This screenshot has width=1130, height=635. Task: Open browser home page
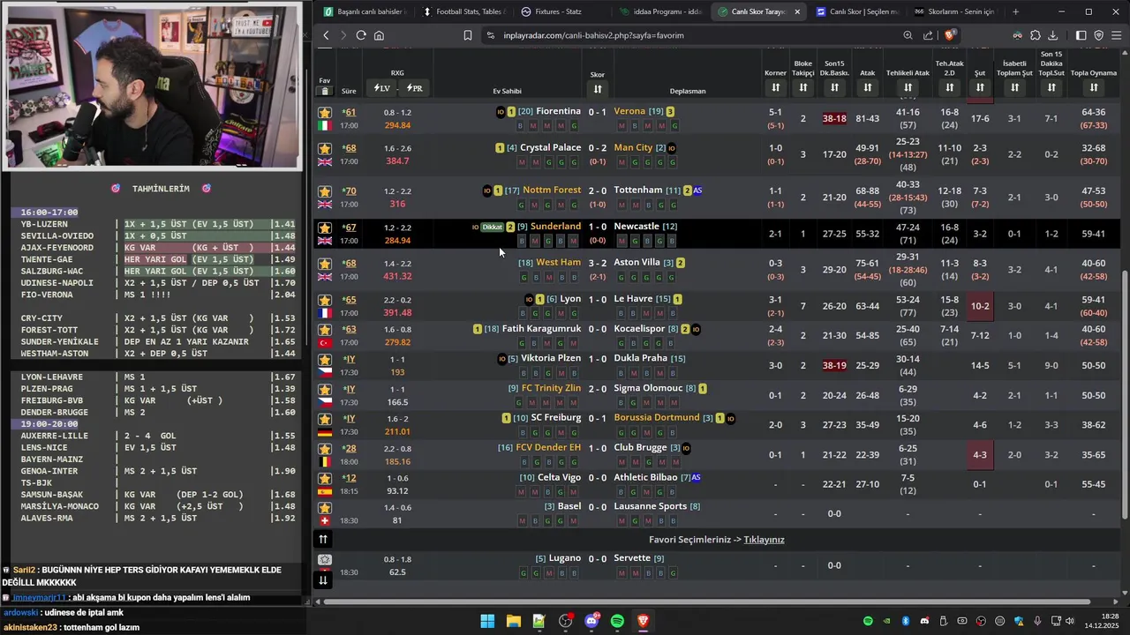(379, 35)
